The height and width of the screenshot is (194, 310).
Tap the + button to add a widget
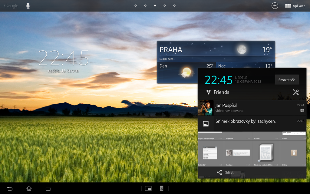(275, 5)
